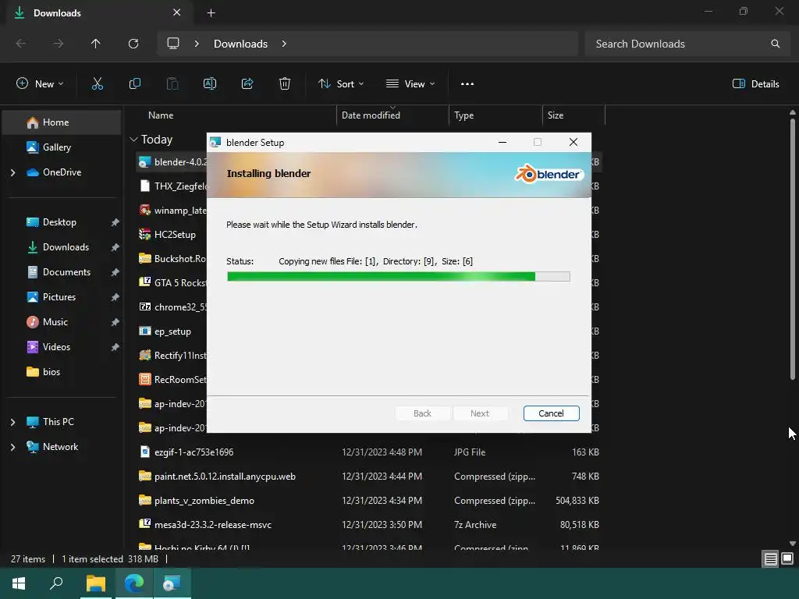Select Home in the navigation pane

(x=62, y=122)
